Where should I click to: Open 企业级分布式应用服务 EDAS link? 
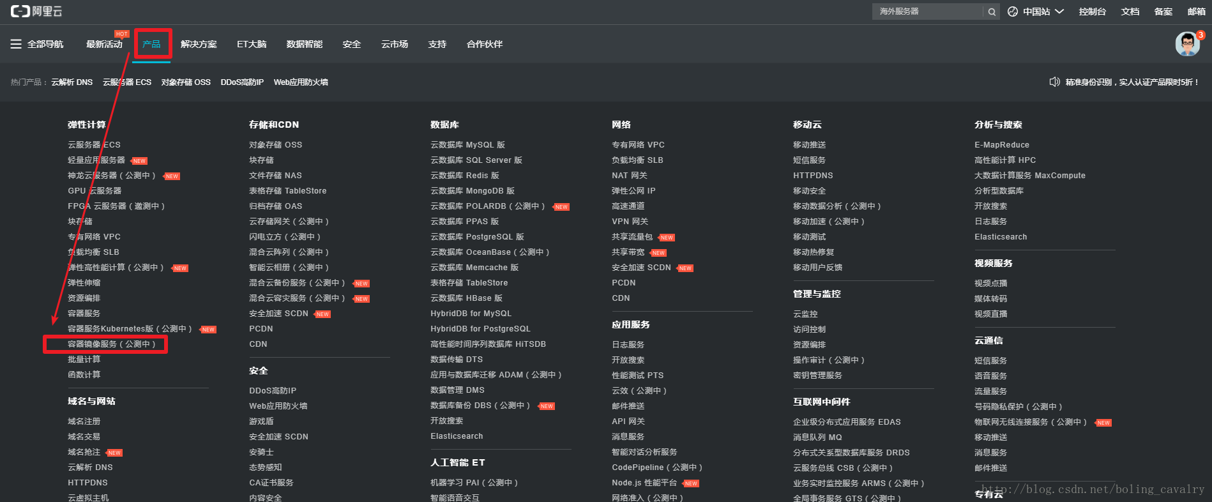(847, 422)
